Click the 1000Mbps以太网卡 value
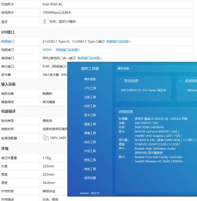Viewport: 197px width, 201px height. pyautogui.click(x=57, y=13)
